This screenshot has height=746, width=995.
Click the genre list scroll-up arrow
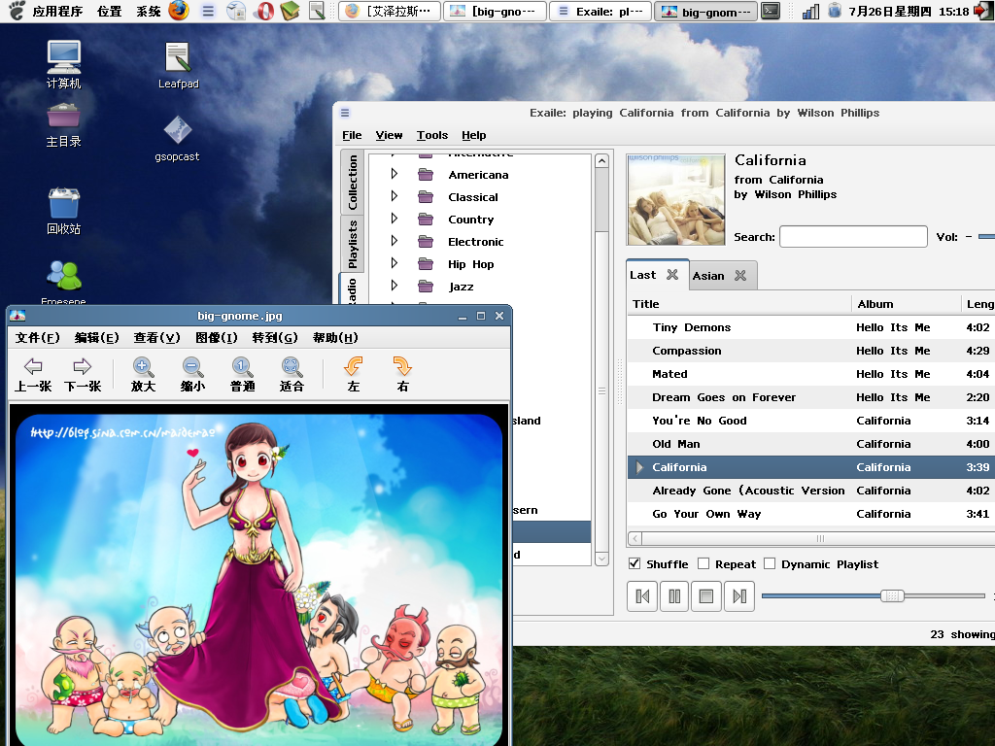click(x=601, y=161)
